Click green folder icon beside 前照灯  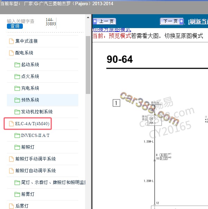pyautogui.click(x=17, y=147)
